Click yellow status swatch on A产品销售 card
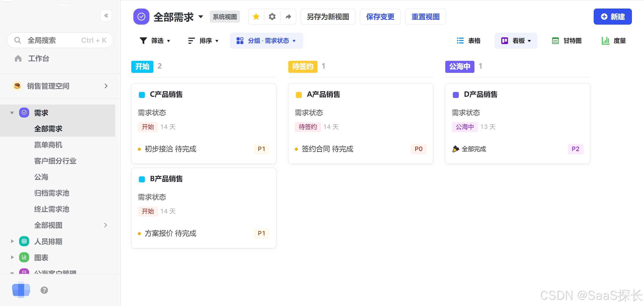This screenshot has height=306, width=644. [x=299, y=95]
